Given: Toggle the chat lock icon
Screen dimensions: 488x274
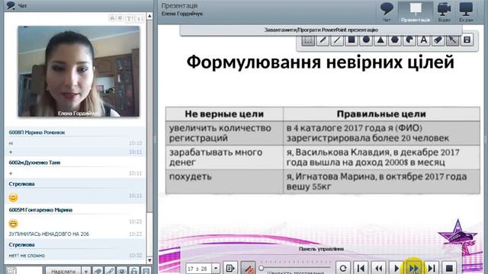Looking at the screenshot, I should (134, 271).
